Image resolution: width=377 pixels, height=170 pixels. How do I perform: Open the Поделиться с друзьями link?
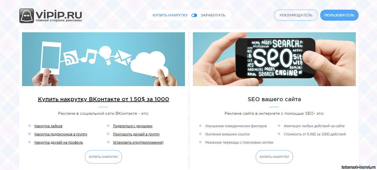(133, 126)
